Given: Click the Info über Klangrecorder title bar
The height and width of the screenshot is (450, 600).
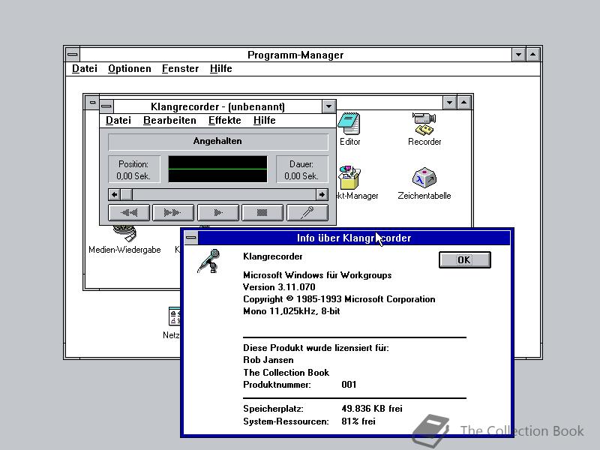Looking at the screenshot, I should (x=354, y=238).
